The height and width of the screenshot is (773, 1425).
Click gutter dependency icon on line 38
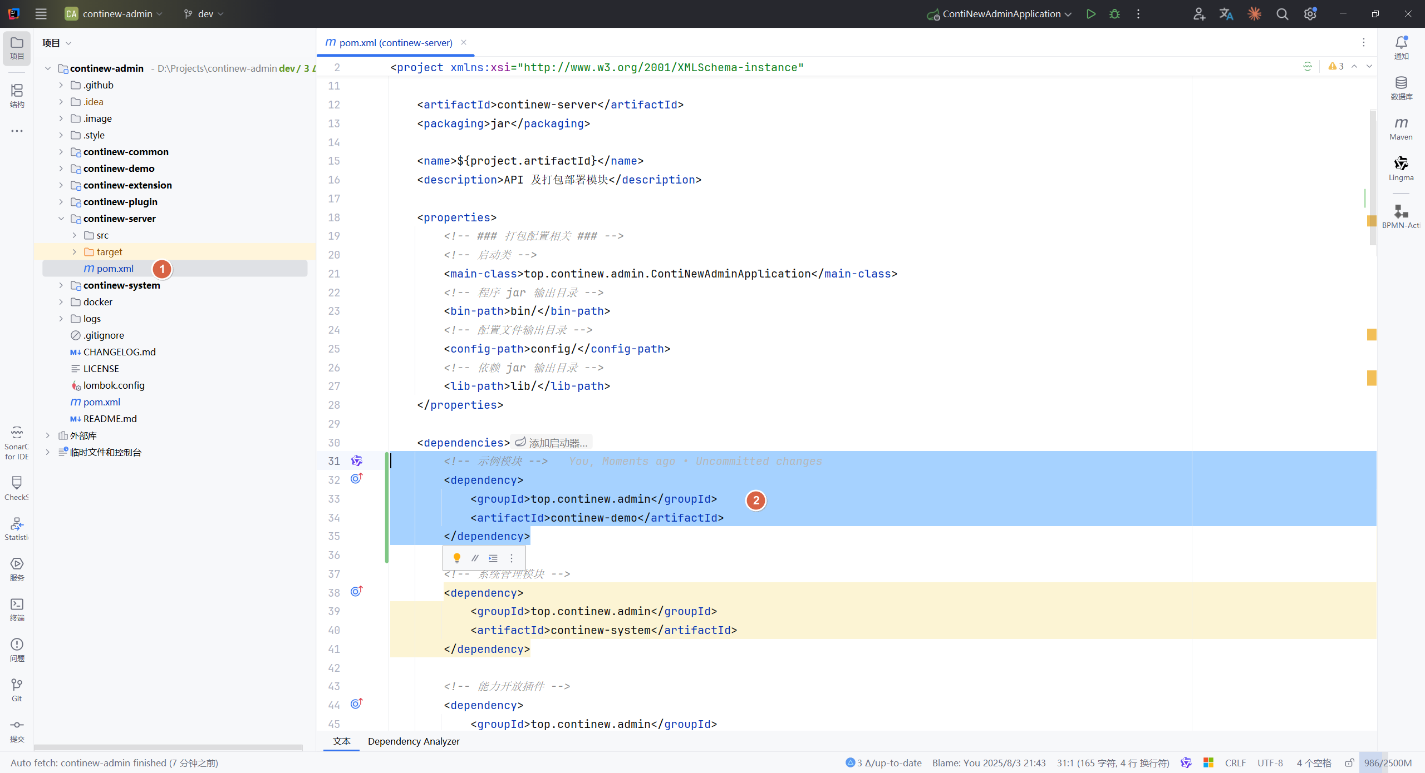point(357,591)
